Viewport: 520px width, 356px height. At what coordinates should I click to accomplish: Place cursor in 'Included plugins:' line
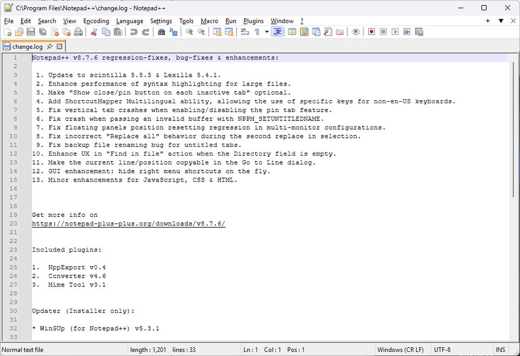67,250
